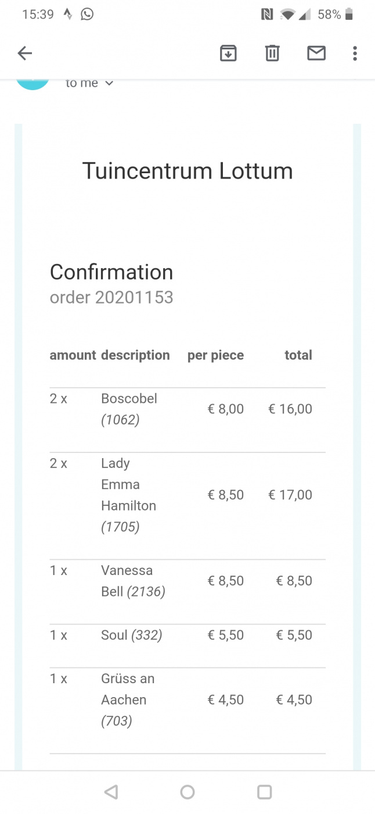Tap the Android recent apps square
Screen dimensions: 375x814
pos(264,792)
